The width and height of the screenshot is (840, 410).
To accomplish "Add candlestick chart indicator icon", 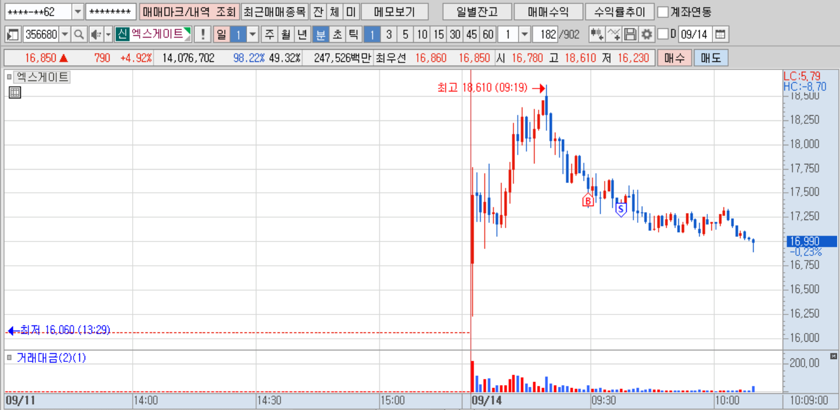I will pos(597,35).
